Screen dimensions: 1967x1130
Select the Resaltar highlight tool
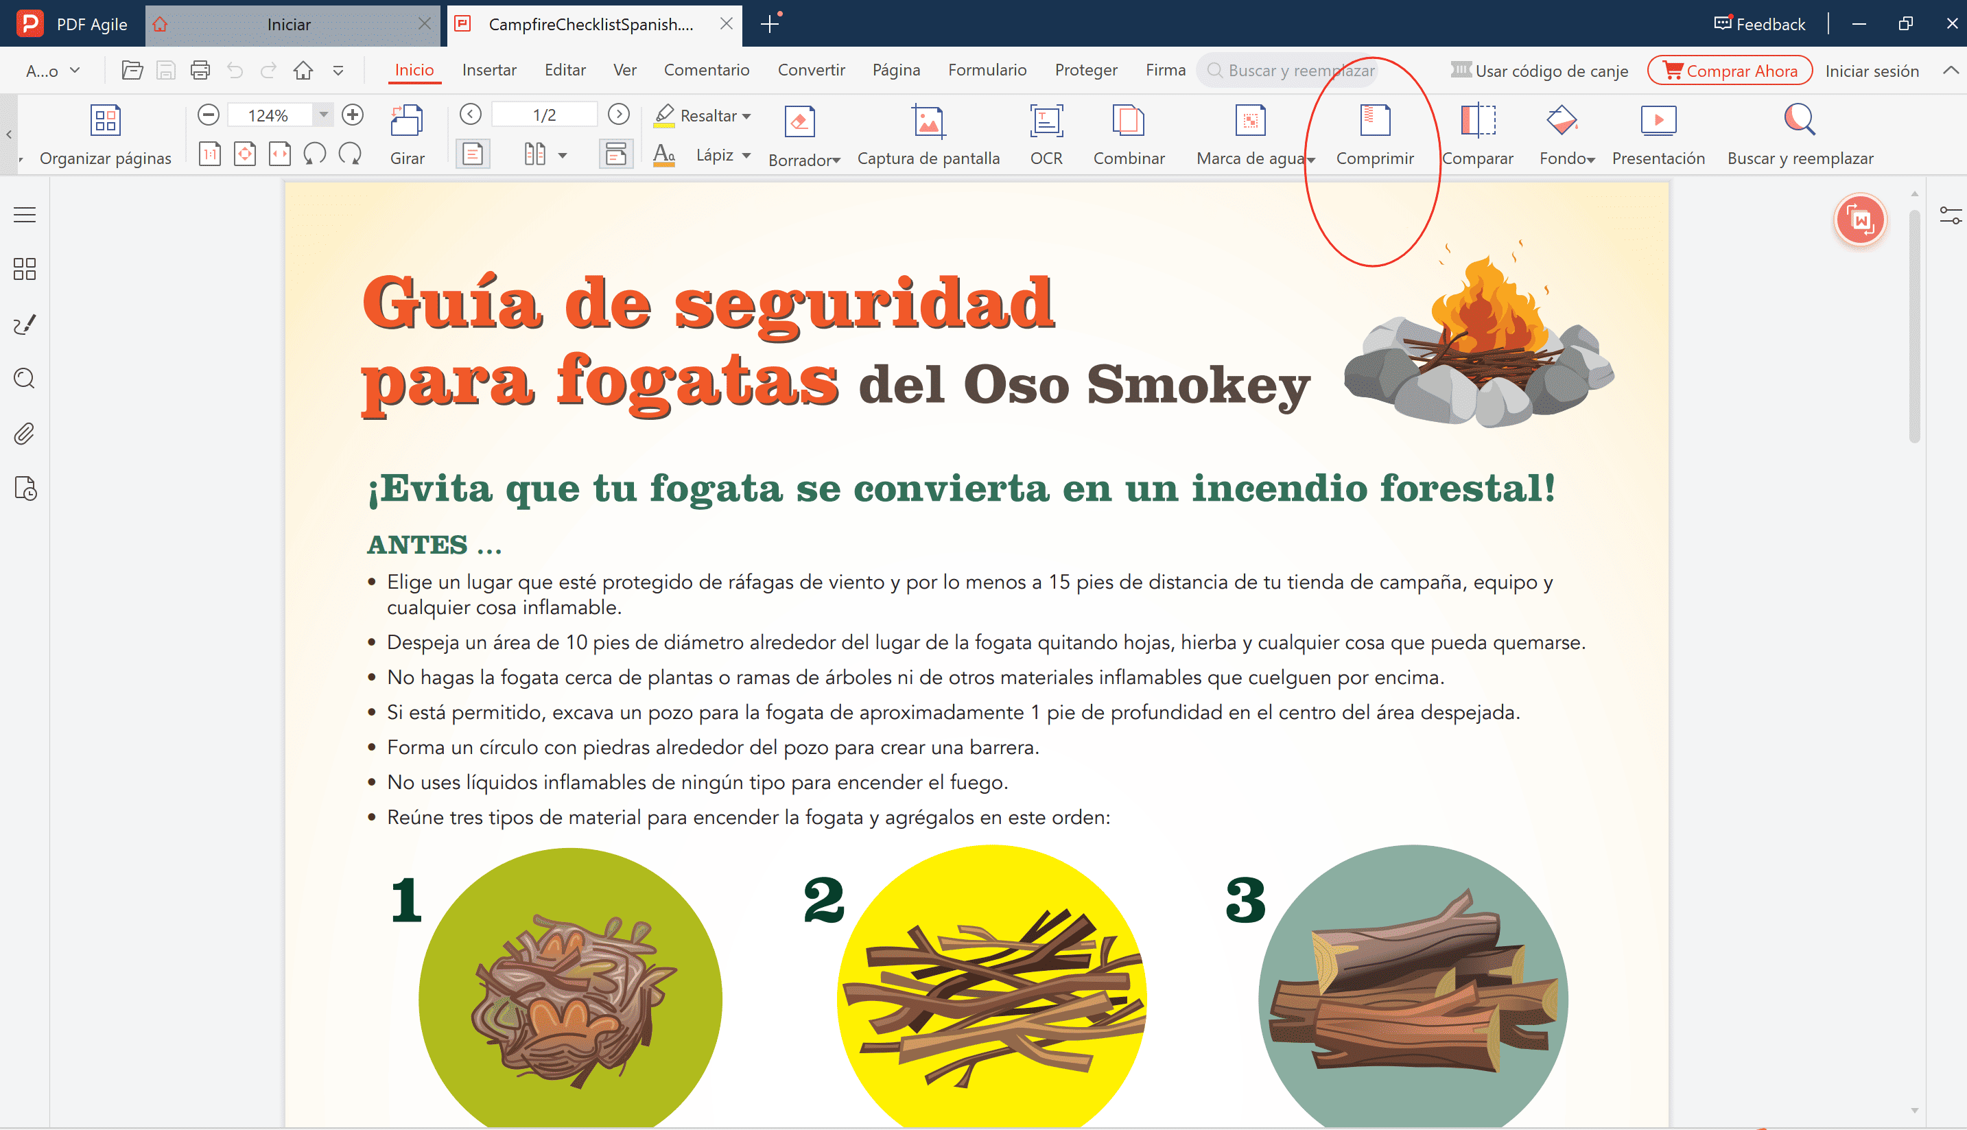point(695,115)
